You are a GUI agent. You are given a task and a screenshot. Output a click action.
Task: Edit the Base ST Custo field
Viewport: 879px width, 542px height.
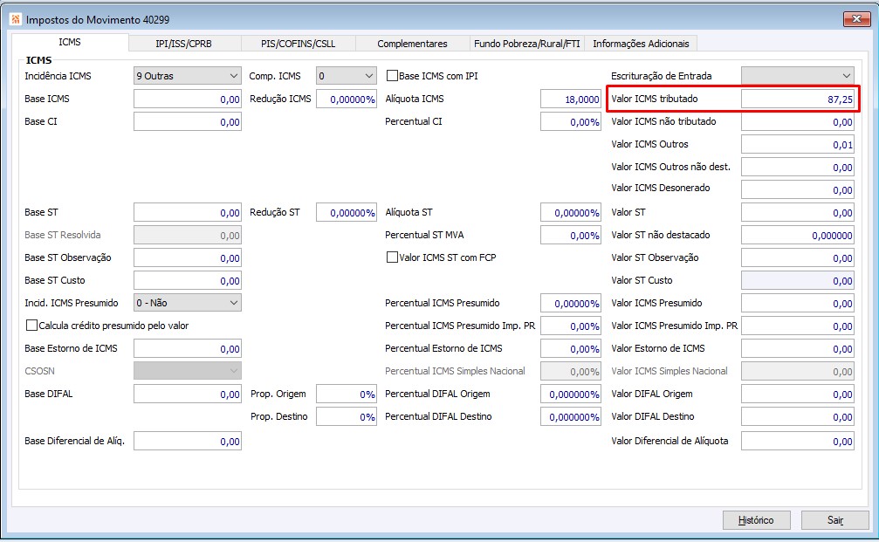click(188, 281)
